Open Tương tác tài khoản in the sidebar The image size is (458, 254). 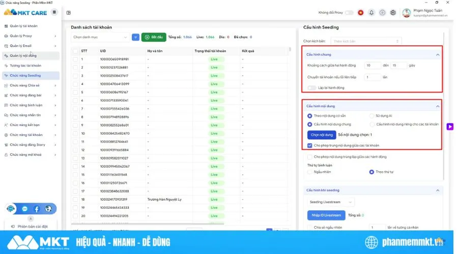point(31,66)
